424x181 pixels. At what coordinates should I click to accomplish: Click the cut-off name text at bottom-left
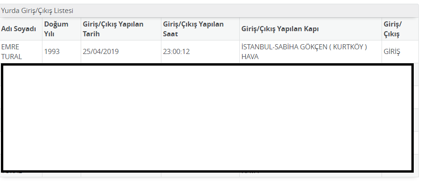coord(12,173)
